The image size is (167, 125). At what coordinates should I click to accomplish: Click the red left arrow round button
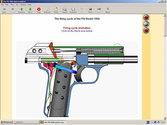(146, 17)
